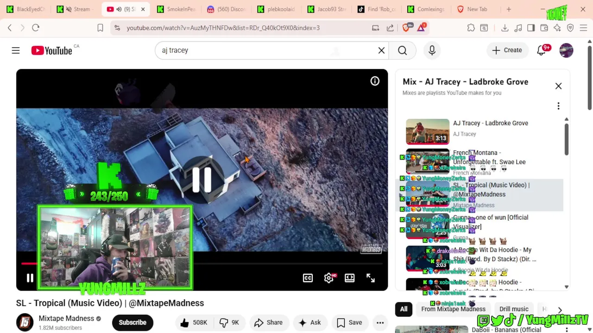
Task: Open YouTube notifications bell
Action: click(541, 50)
